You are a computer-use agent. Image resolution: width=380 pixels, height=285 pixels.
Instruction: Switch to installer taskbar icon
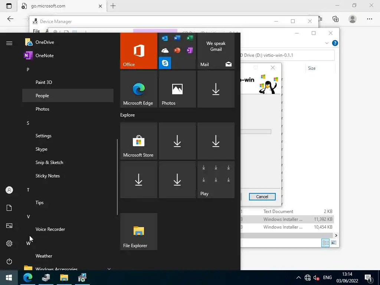(82, 278)
